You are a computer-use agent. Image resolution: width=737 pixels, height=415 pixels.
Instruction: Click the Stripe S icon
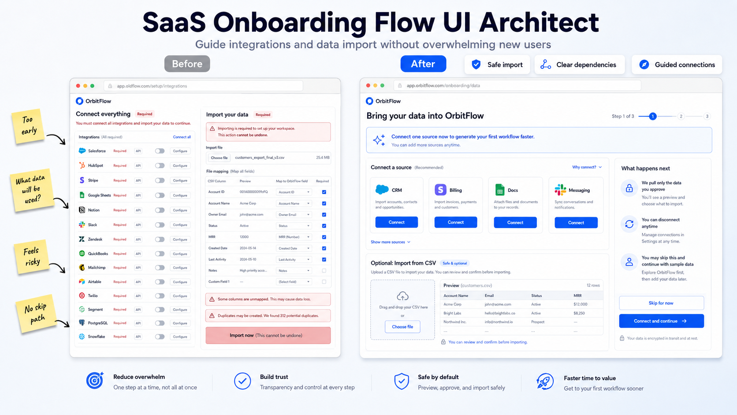point(82,180)
